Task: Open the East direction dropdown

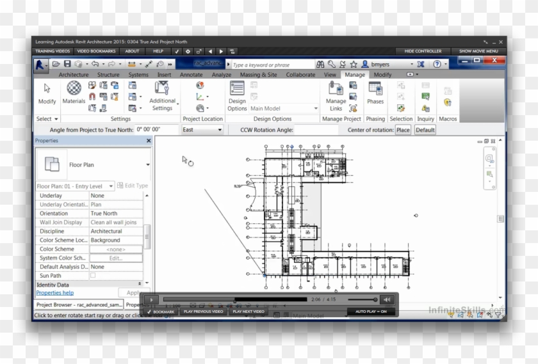Action: click(202, 130)
